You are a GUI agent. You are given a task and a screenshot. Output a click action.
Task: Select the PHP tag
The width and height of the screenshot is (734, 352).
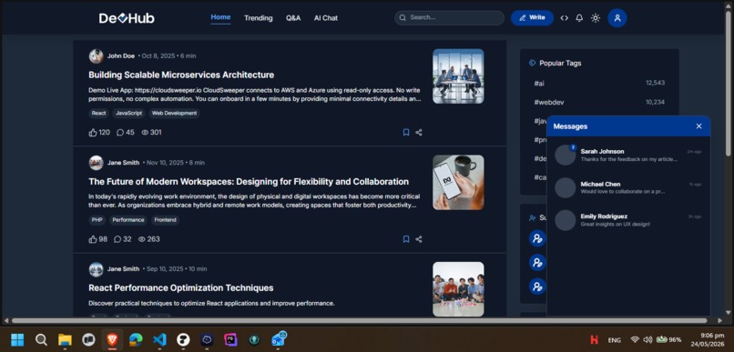97,220
